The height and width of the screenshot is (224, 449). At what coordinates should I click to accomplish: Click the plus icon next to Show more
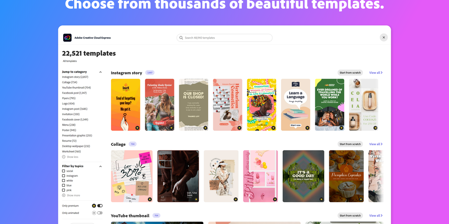[x=64, y=196]
